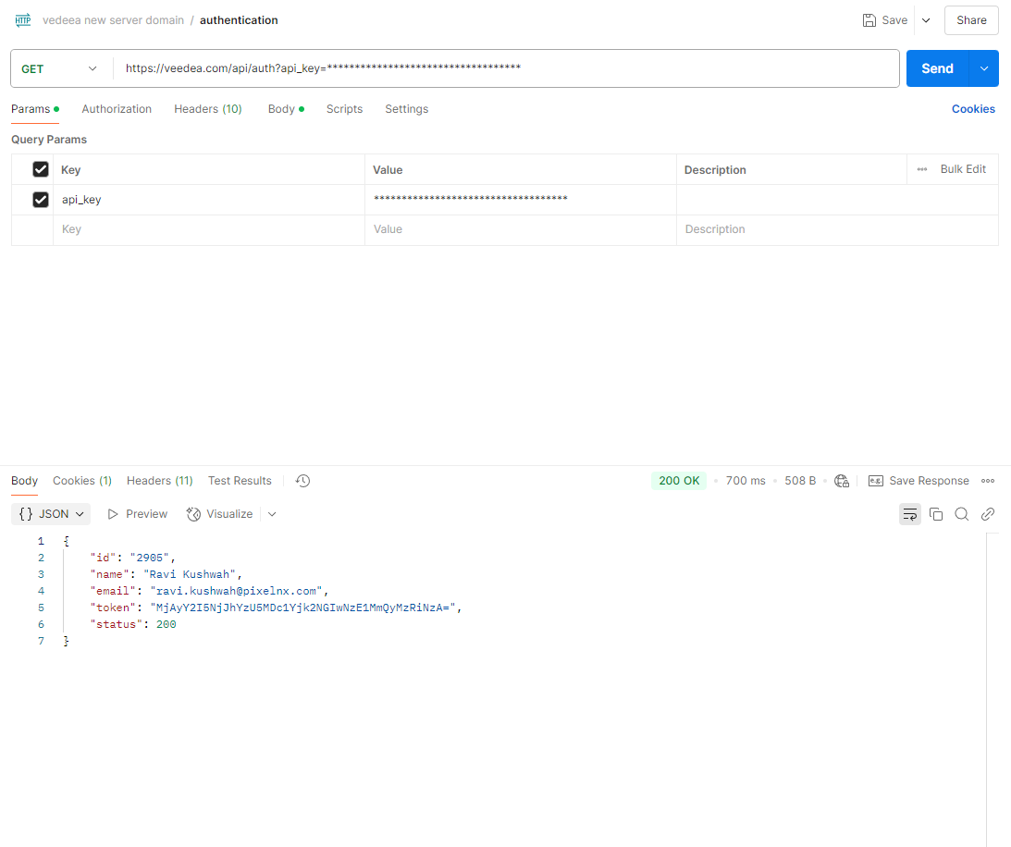
Task: Click the "Ravi Kushwah" name value
Action: pos(190,574)
